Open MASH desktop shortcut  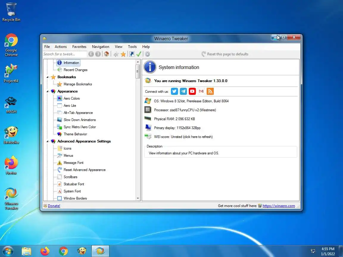pyautogui.click(x=11, y=105)
